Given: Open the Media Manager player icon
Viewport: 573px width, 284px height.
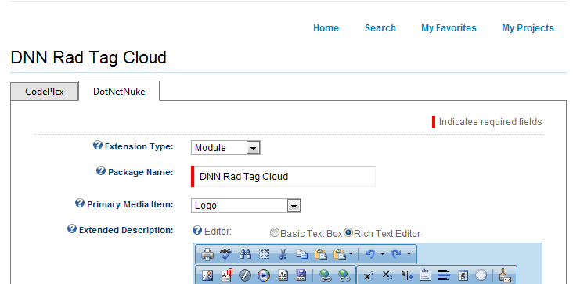Looking at the screenshot, I should tap(264, 275).
